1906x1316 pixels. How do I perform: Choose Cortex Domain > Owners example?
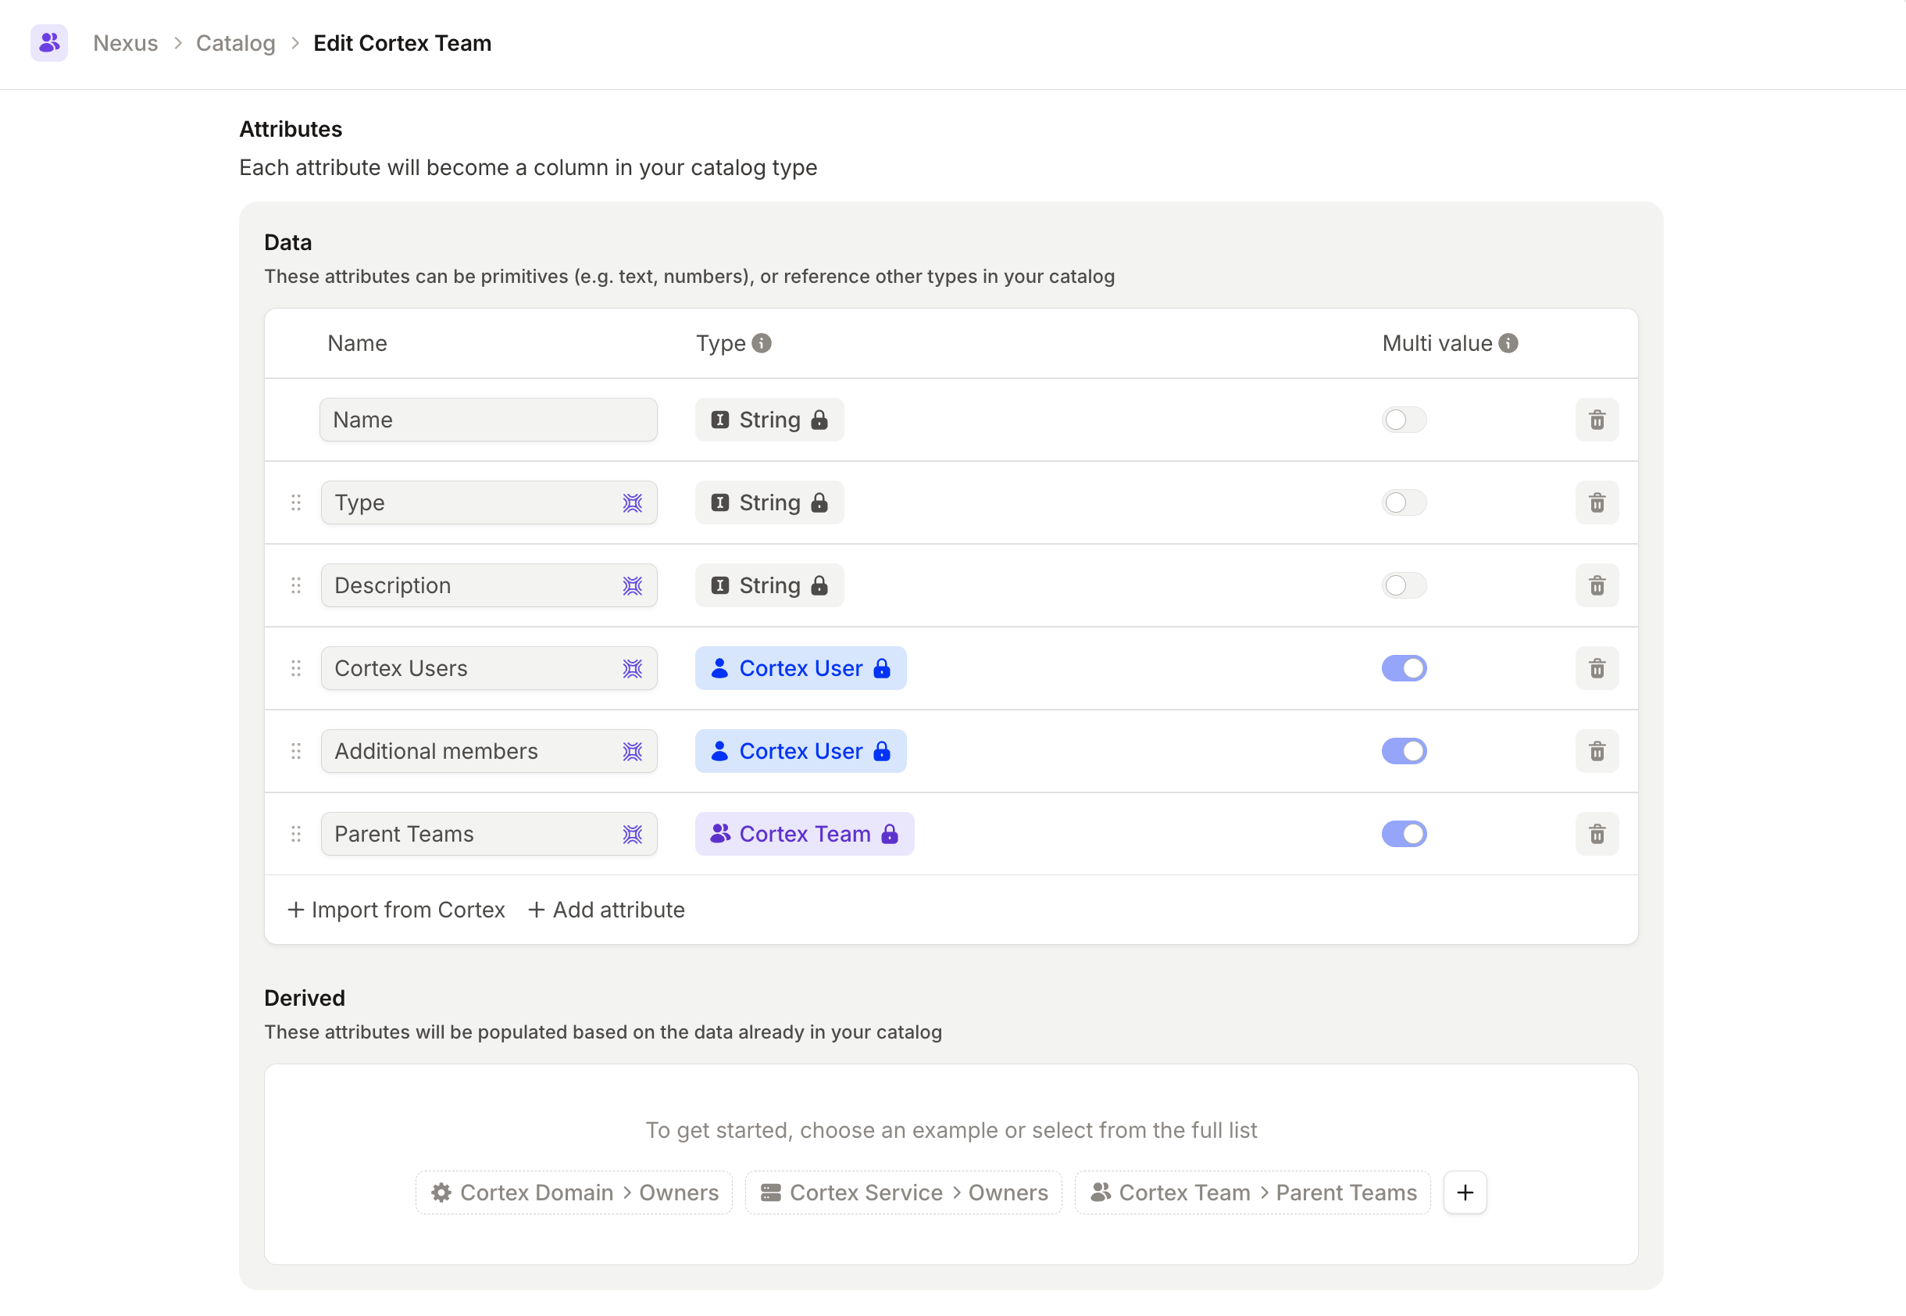[x=573, y=1193]
